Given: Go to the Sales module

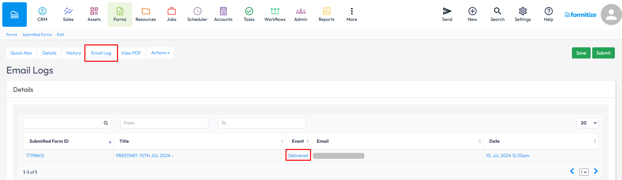Looking at the screenshot, I should point(68,15).
